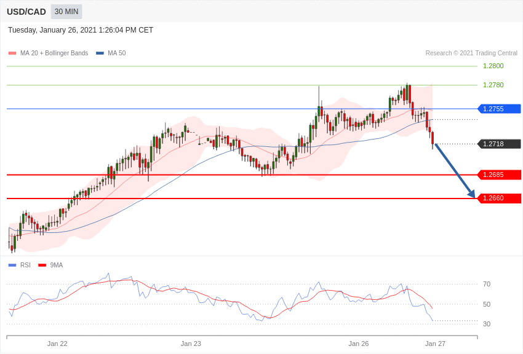Image resolution: width=523 pixels, height=354 pixels.
Task: Select the USD/CAD pair title
Action: pos(26,12)
